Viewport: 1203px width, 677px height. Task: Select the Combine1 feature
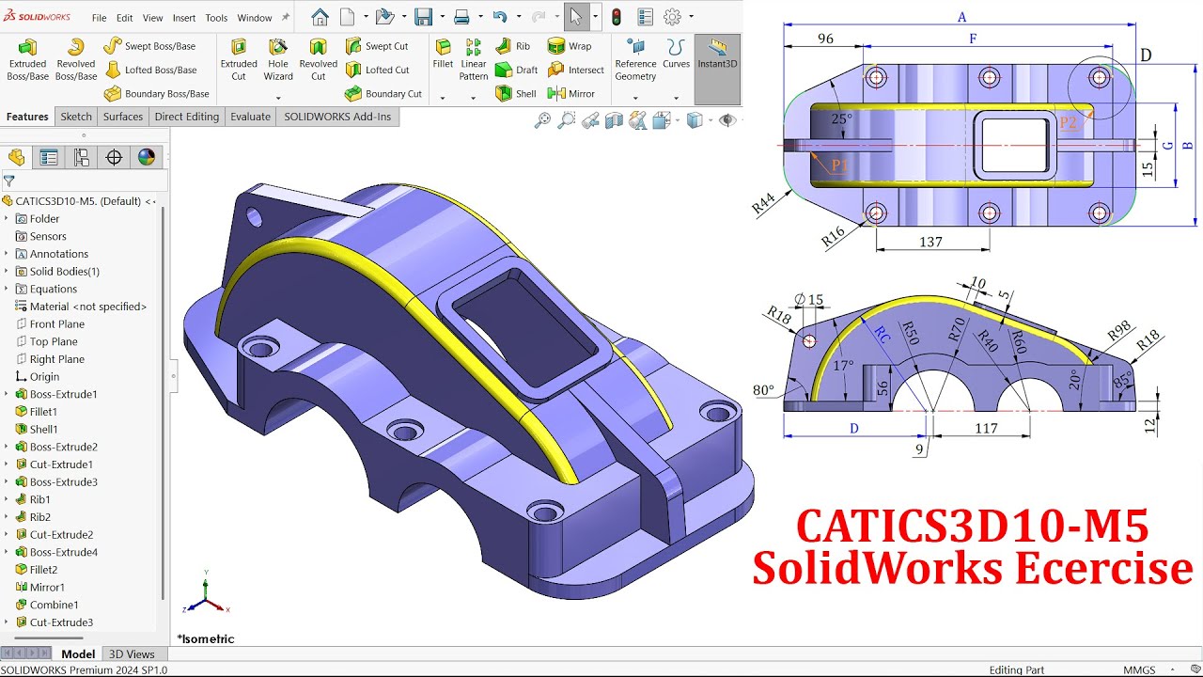click(47, 605)
